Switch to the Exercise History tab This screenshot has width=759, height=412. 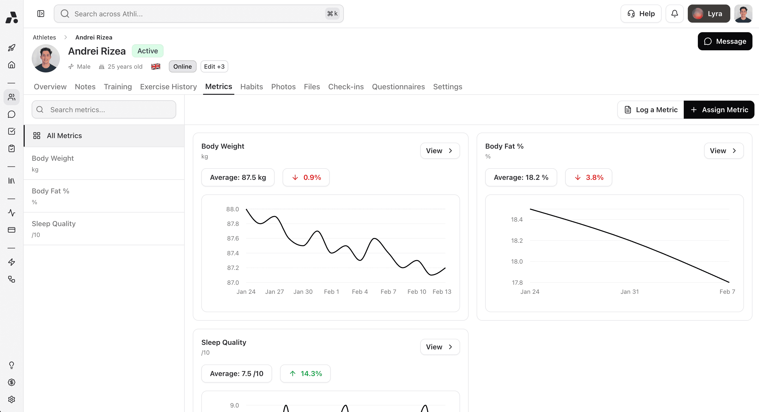(168, 87)
